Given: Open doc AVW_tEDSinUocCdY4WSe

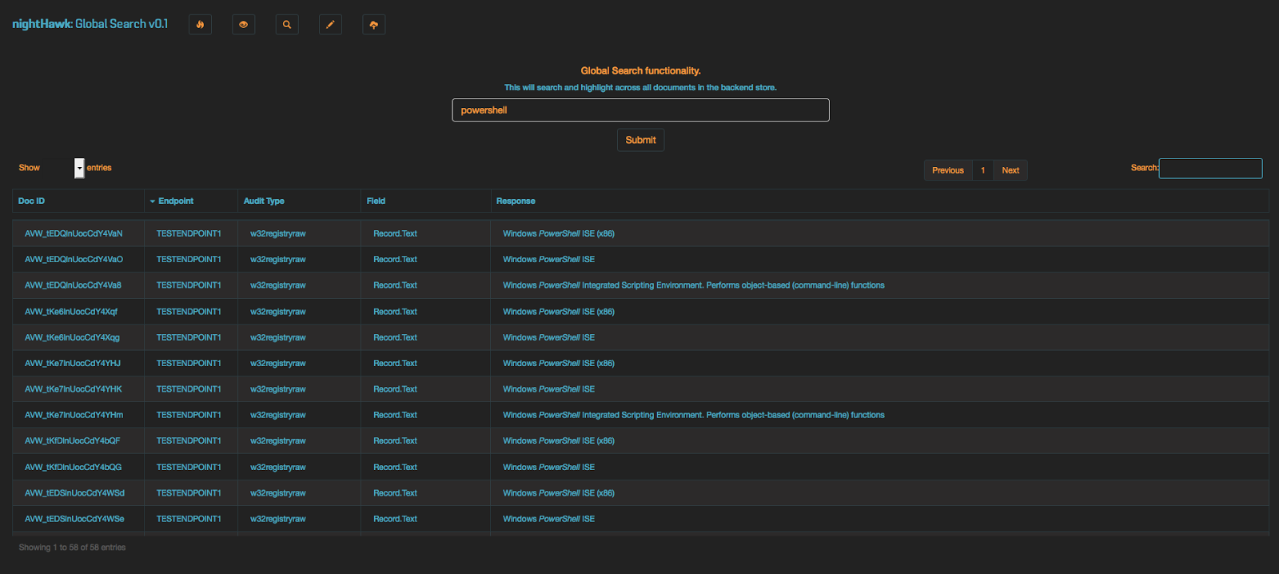Looking at the screenshot, I should click(74, 519).
